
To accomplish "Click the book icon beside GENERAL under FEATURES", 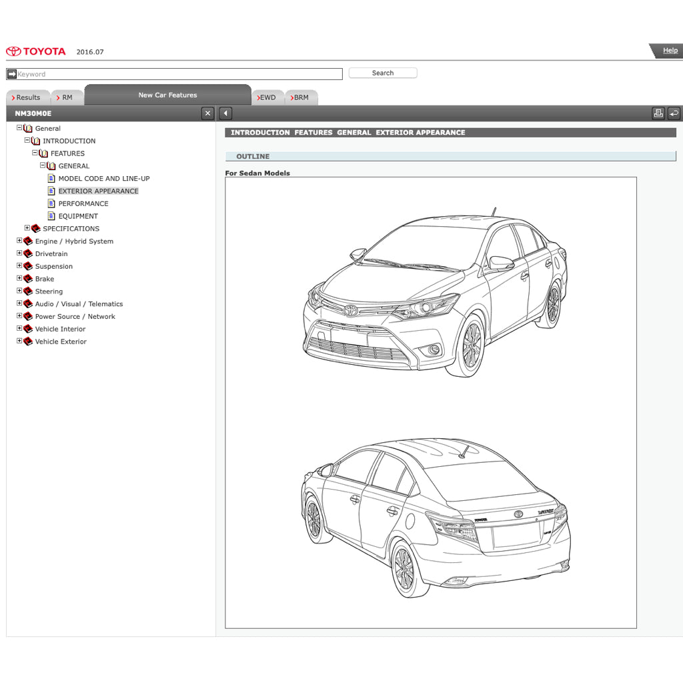I will 51,165.
